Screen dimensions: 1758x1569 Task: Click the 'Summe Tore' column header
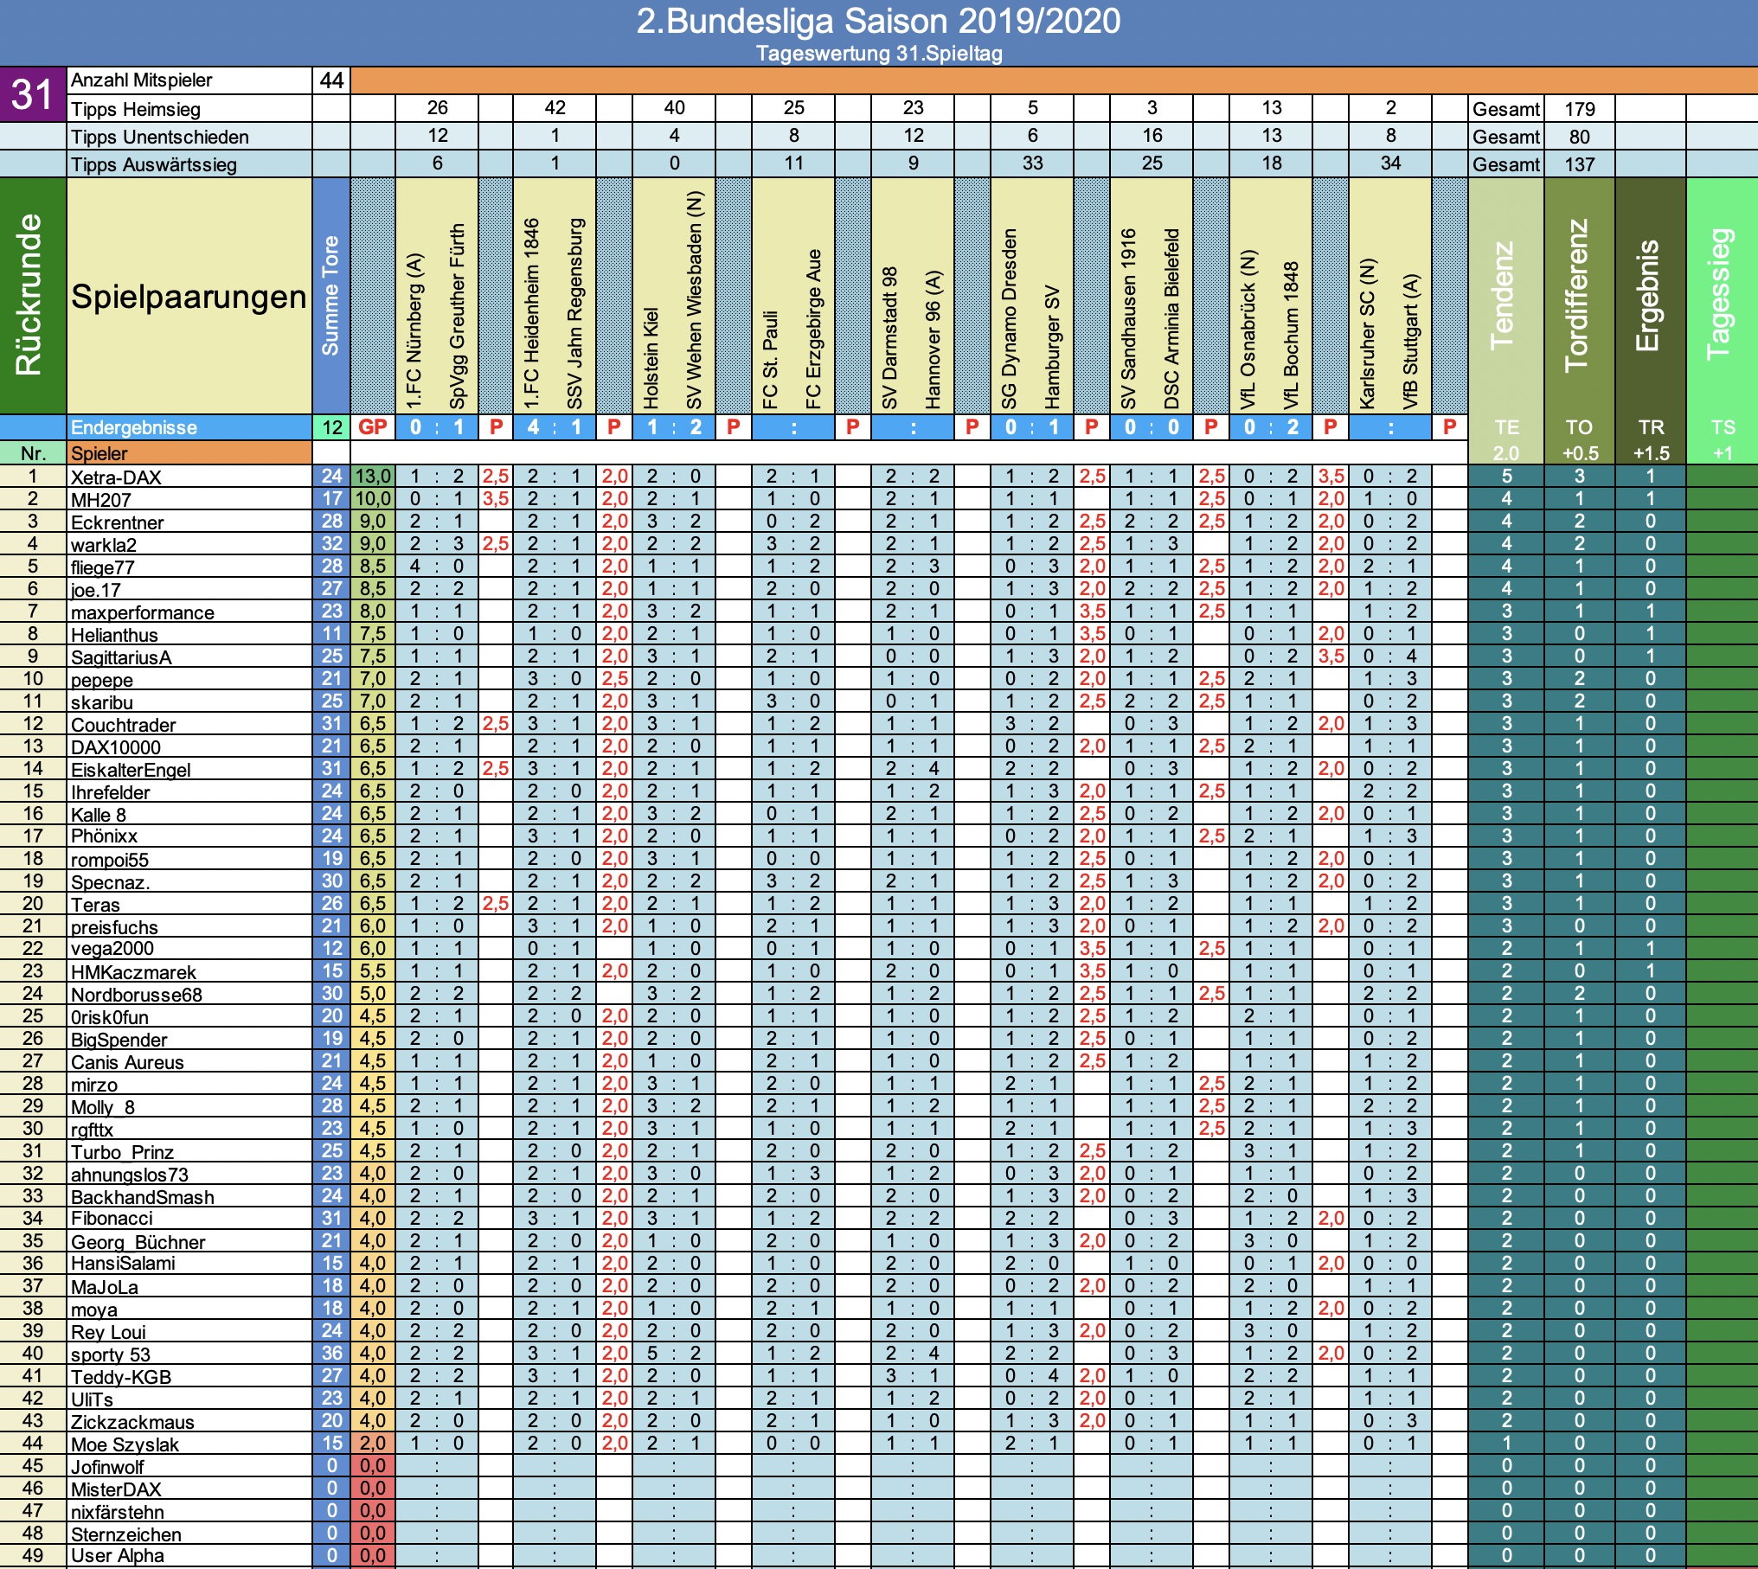331,295
